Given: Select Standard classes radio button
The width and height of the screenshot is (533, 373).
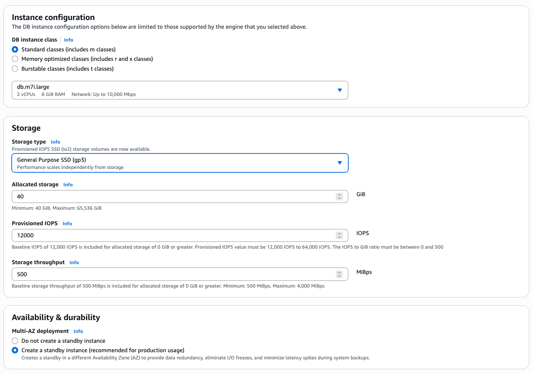Looking at the screenshot, I should point(15,50).
